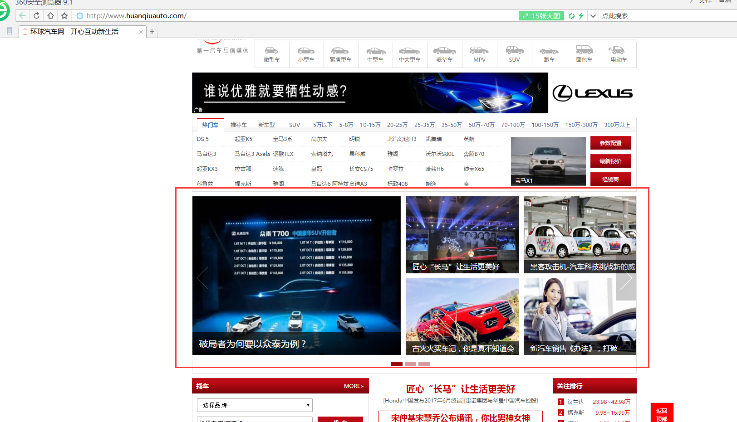Open the 哈弗H6 car link
Viewport: 737px width, 422px height.
(435, 169)
